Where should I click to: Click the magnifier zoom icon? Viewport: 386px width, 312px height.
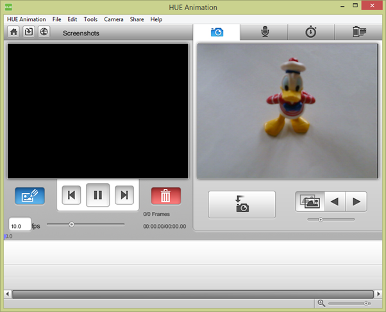(x=321, y=303)
